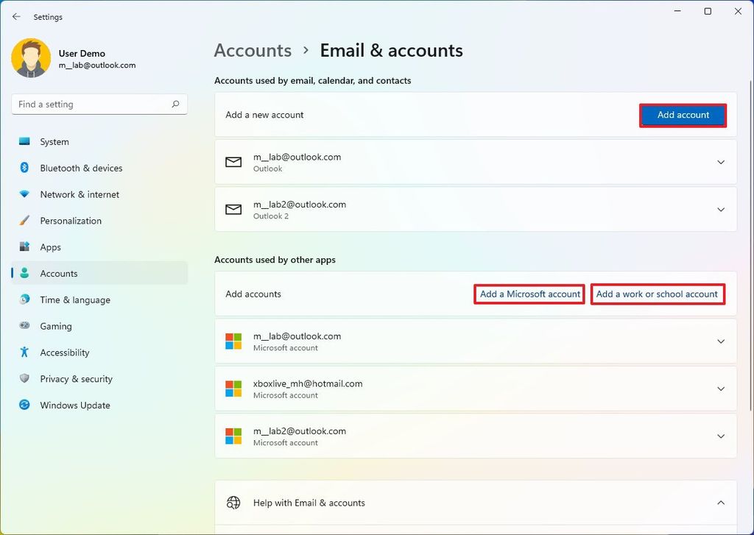This screenshot has width=754, height=535.
Task: Select Personalization in the sidebar
Action: (99, 221)
